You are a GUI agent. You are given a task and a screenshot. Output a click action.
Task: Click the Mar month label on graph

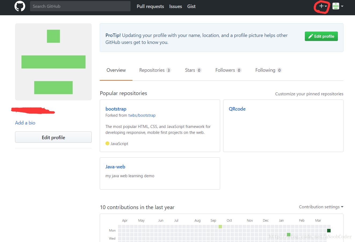click(318, 221)
